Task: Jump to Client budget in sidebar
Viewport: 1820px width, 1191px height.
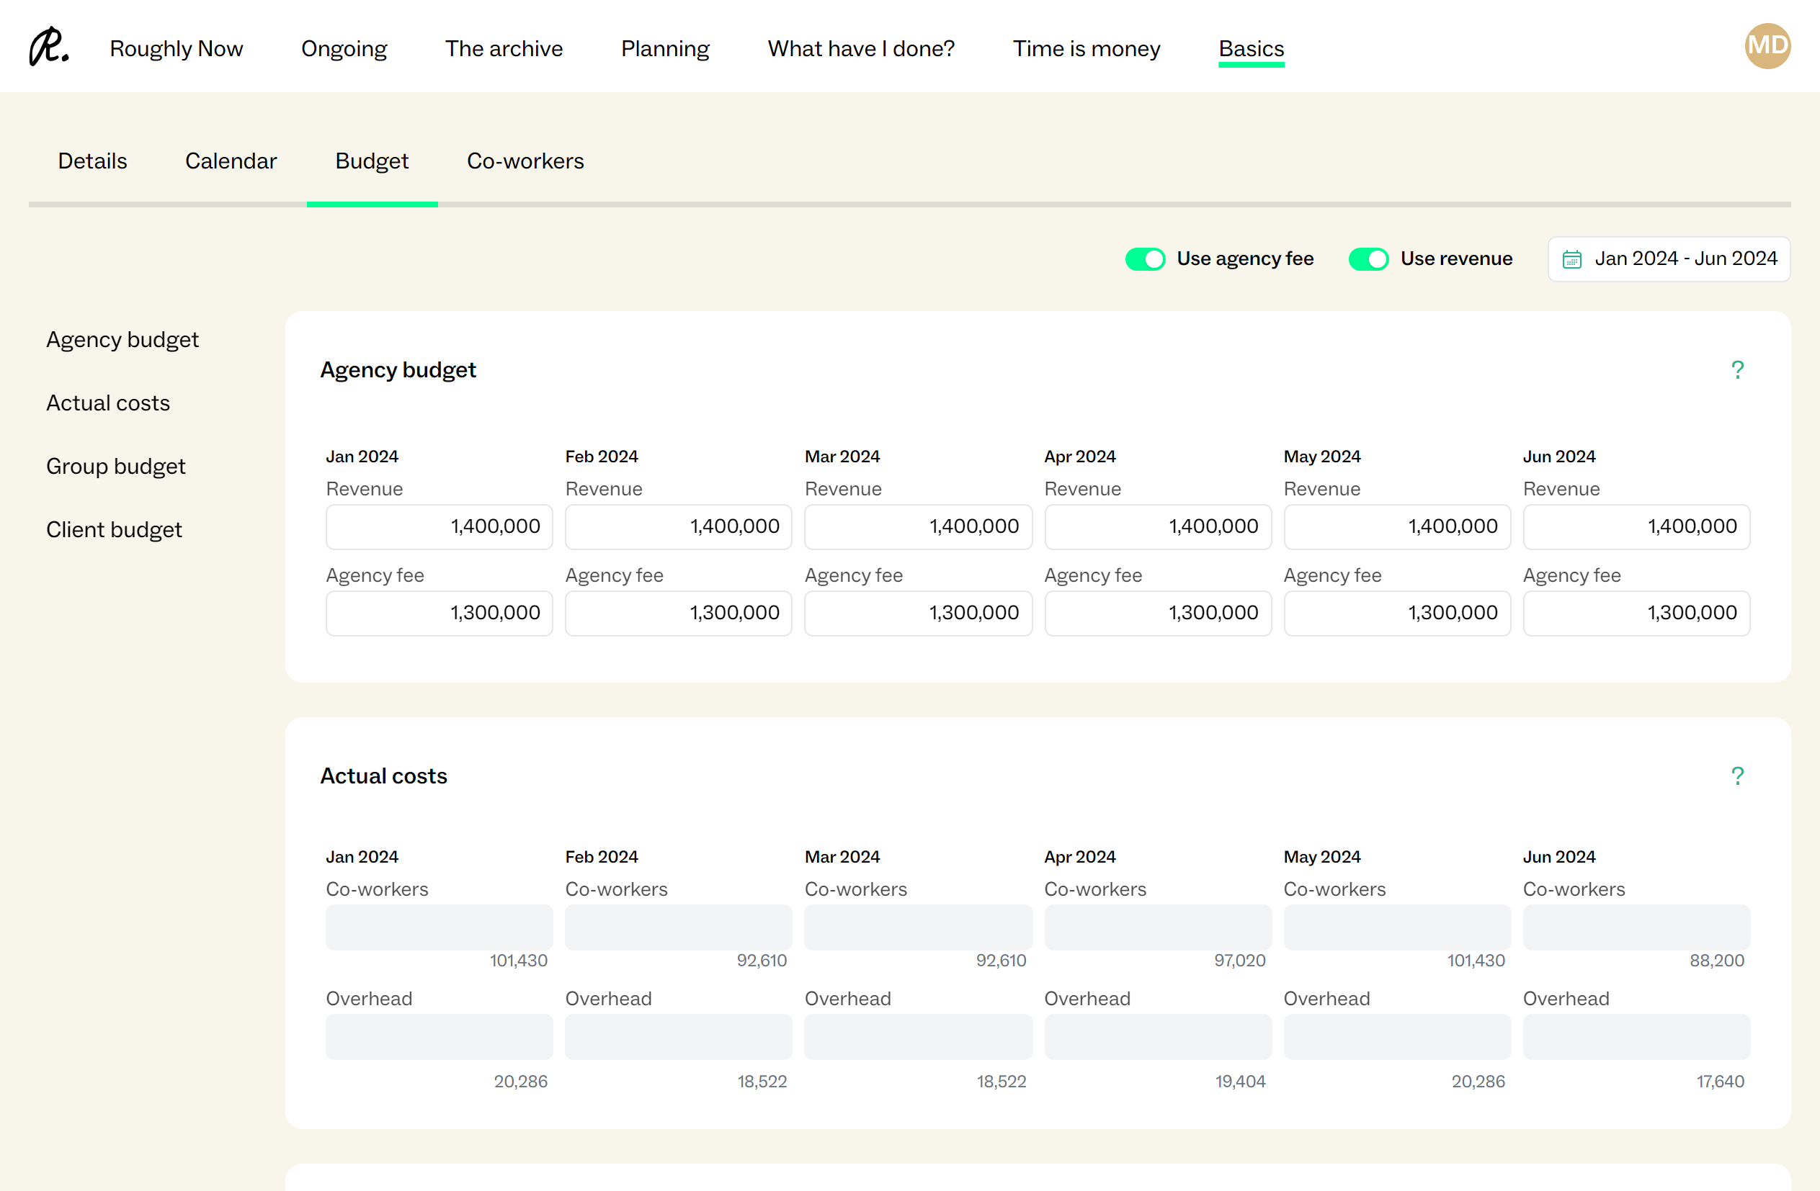Action: [114, 530]
